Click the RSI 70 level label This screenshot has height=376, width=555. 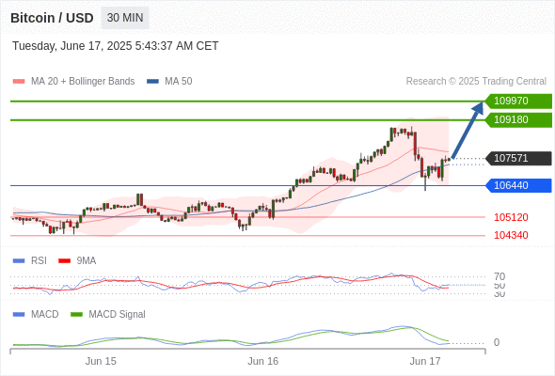click(499, 276)
